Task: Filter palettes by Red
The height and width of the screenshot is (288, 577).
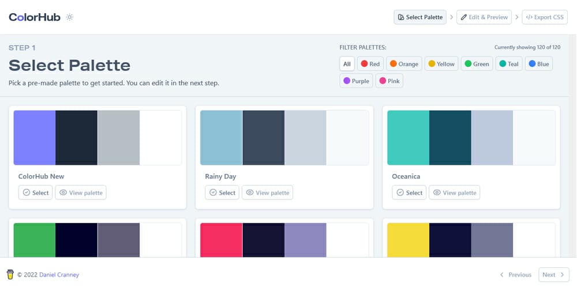Action: point(370,64)
